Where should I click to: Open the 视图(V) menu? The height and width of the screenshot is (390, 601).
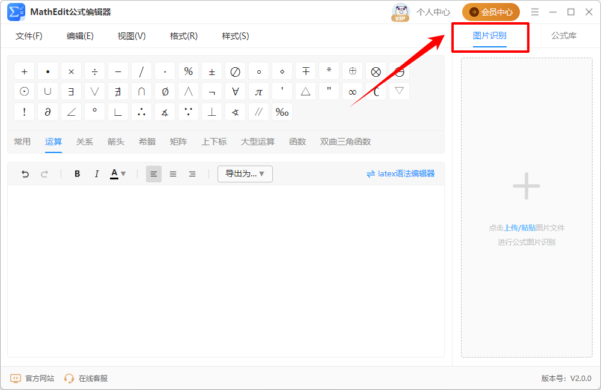point(132,36)
